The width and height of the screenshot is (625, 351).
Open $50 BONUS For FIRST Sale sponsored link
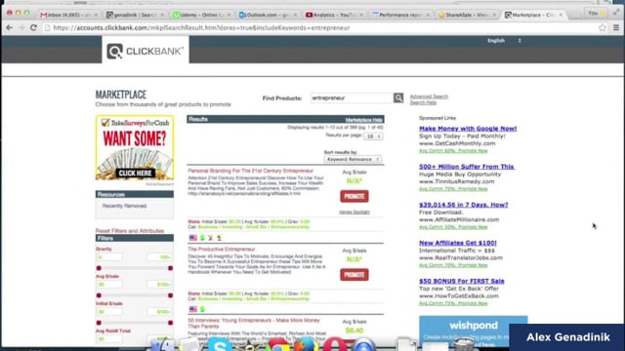point(462,281)
